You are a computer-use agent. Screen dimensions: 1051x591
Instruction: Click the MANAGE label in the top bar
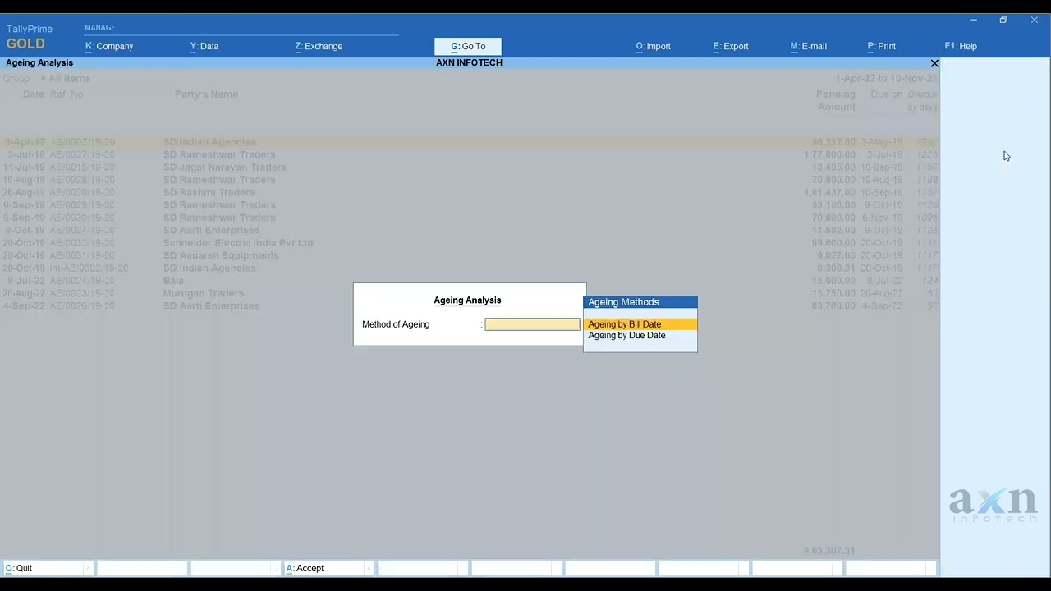pos(100,28)
